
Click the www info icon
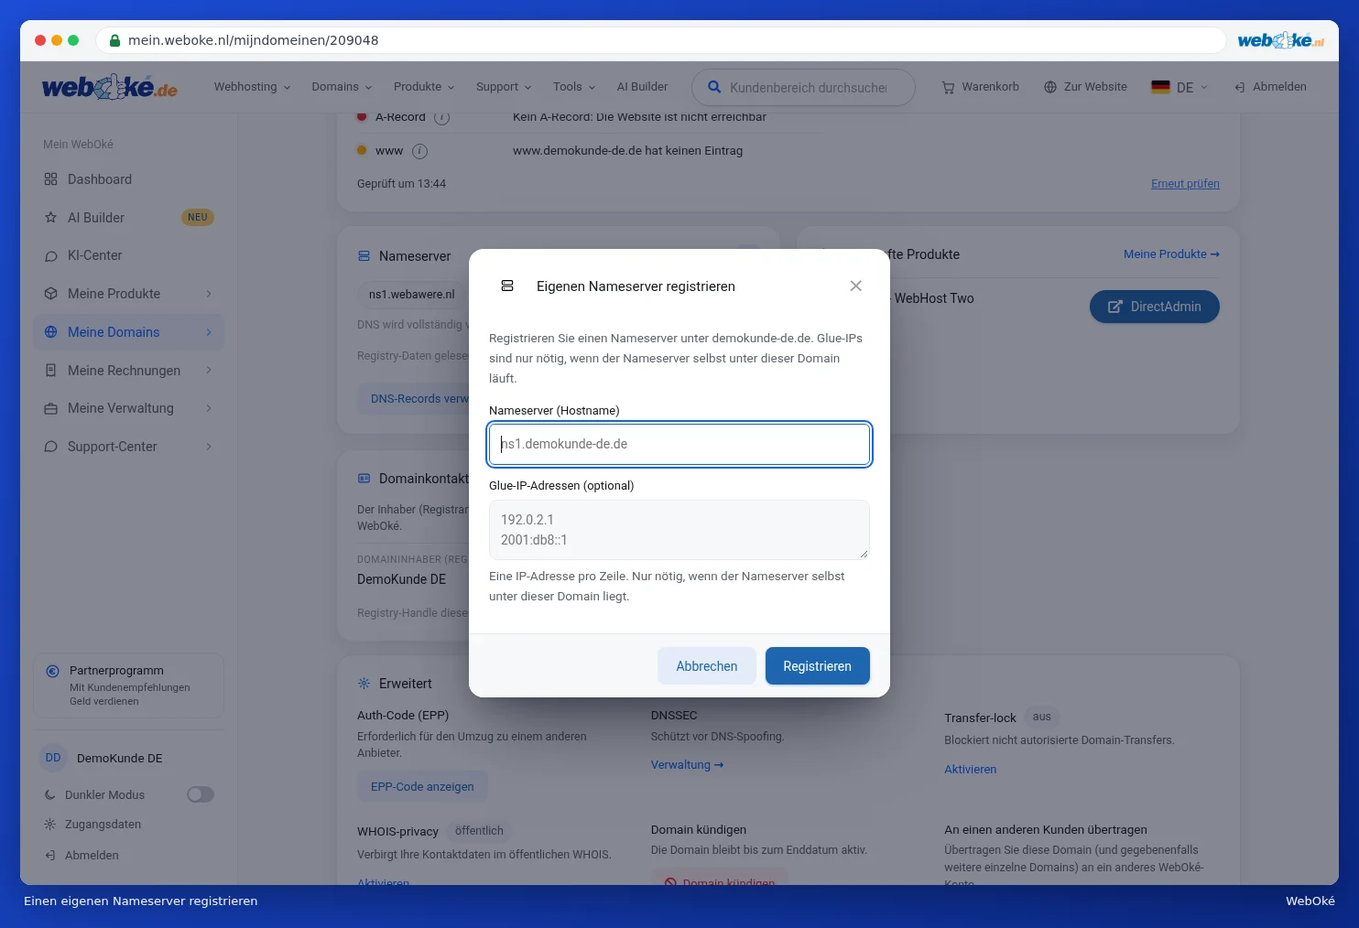pyautogui.click(x=419, y=151)
